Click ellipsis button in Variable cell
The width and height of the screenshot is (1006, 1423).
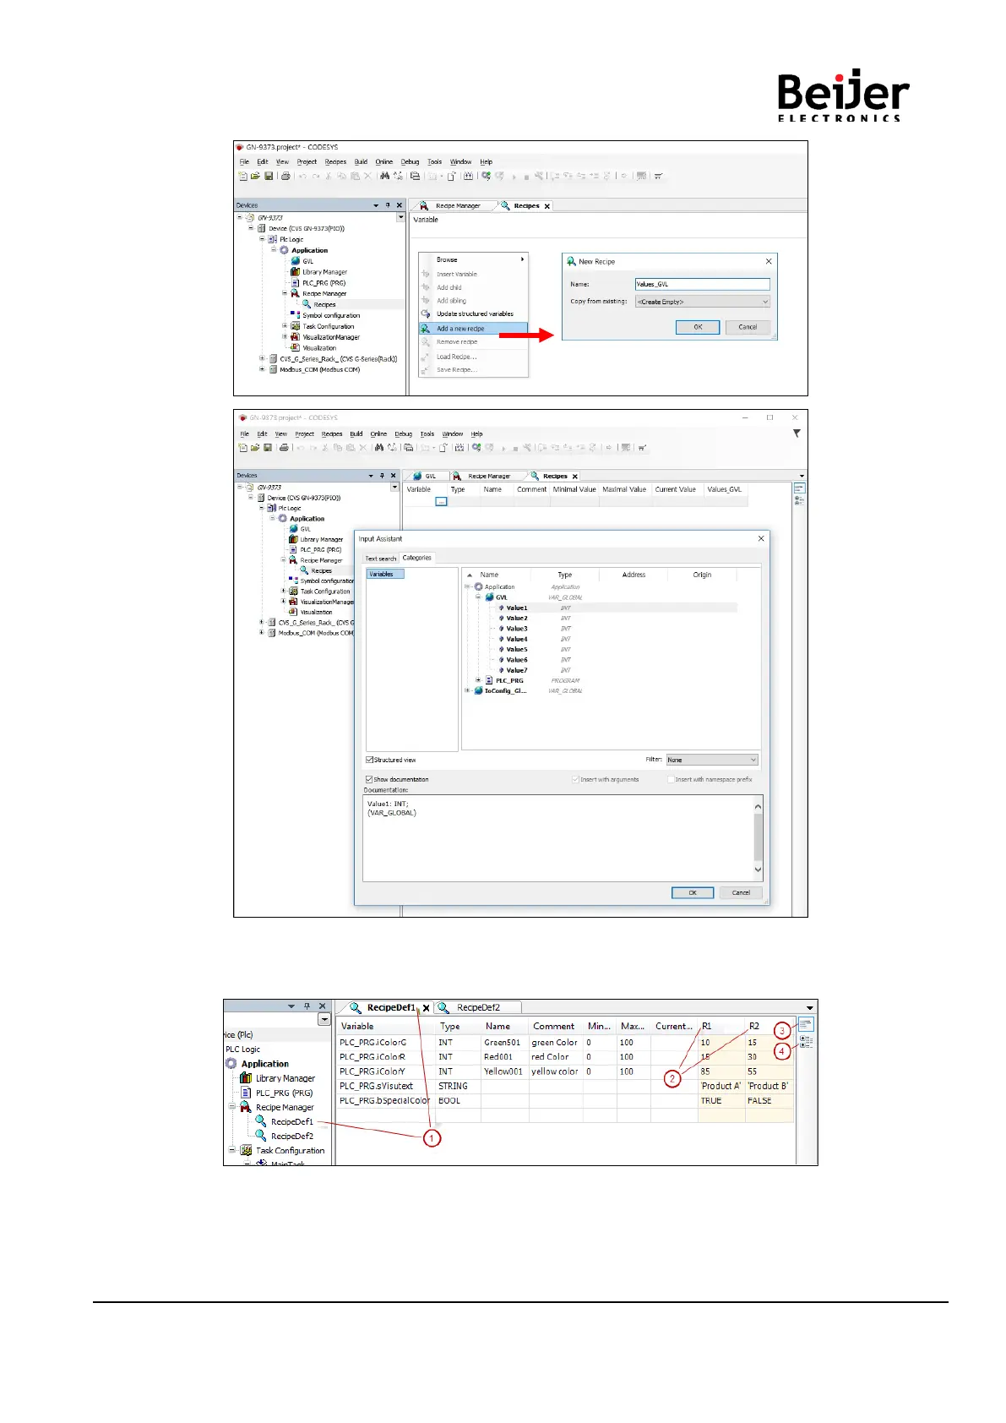point(441,502)
